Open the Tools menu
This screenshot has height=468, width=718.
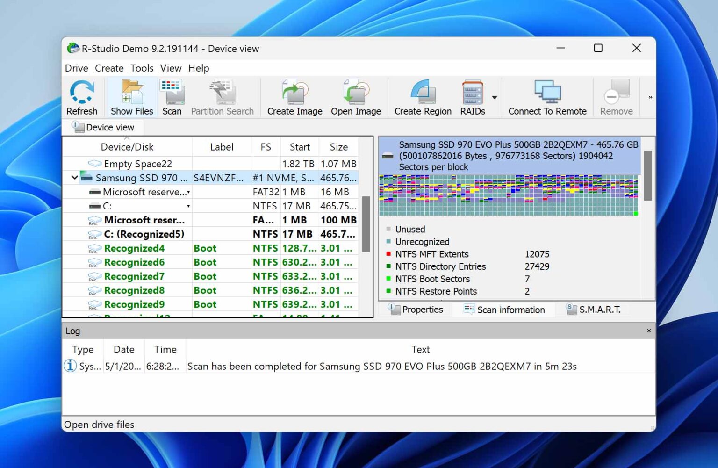point(142,68)
